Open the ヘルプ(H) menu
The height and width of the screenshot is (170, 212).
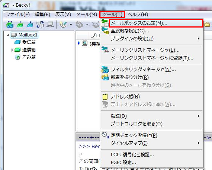(x=138, y=15)
